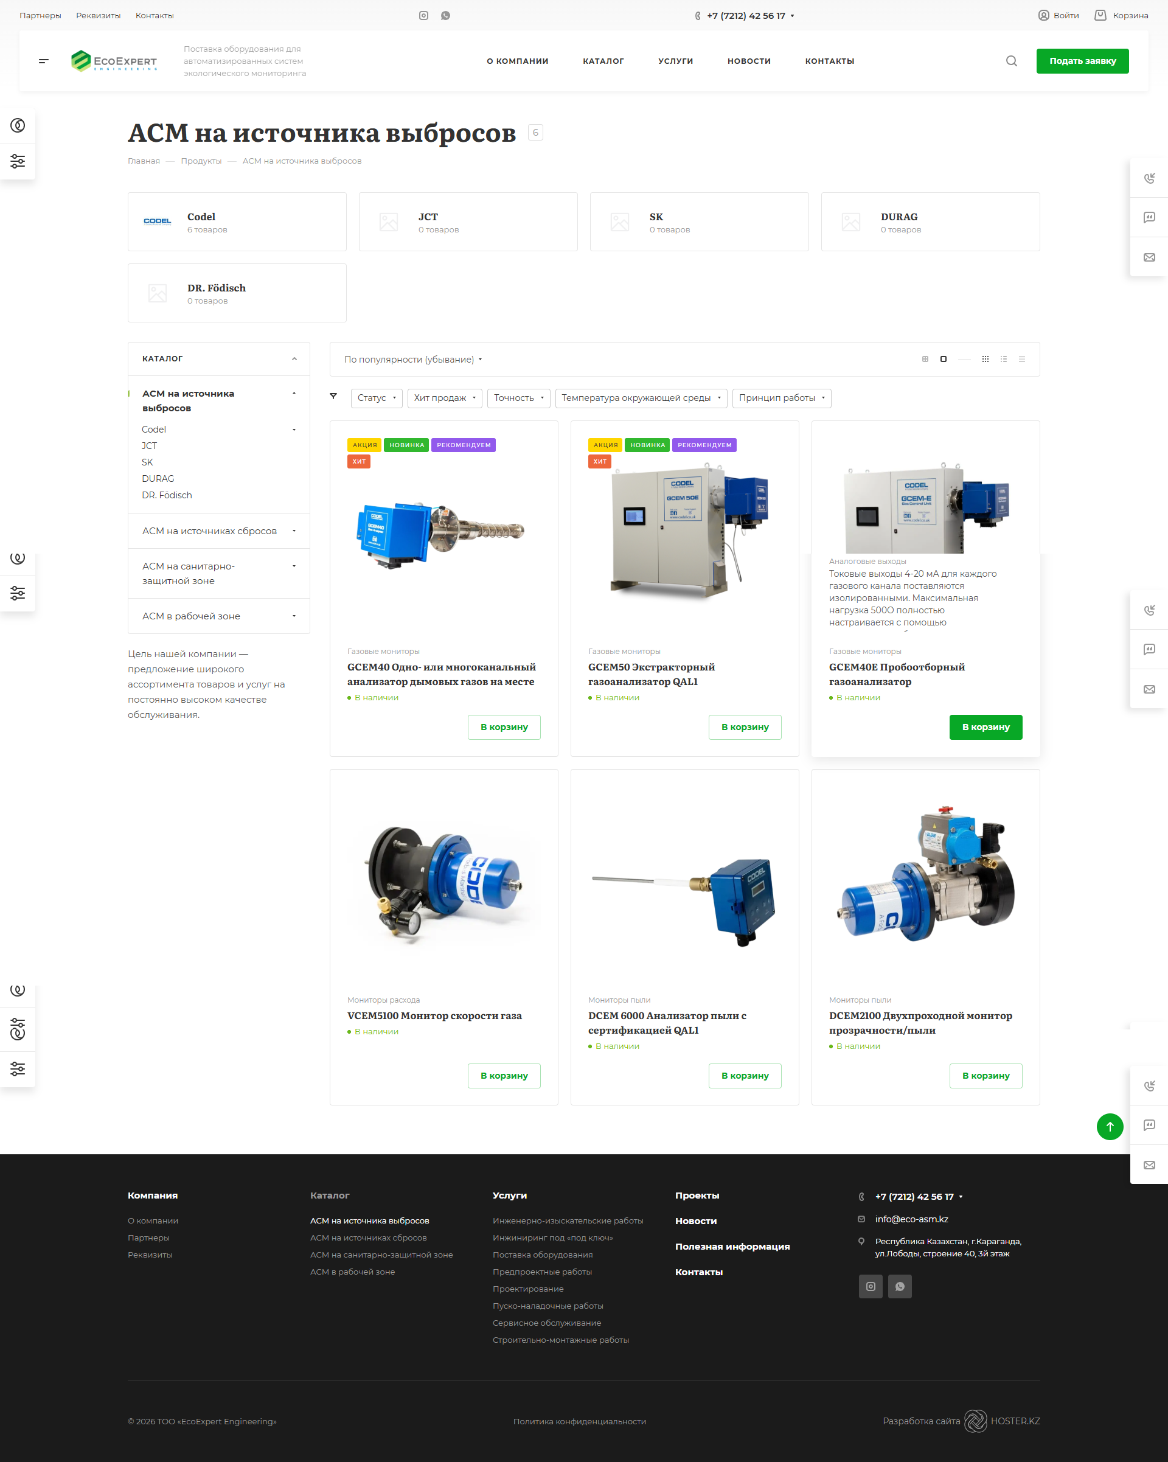1168x1462 pixels.
Task: Click the Codel logo in the brand card
Action: coord(158,221)
